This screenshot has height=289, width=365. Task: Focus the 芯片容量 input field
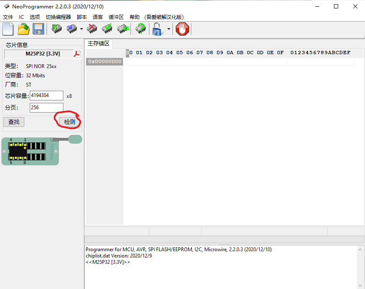47,95
